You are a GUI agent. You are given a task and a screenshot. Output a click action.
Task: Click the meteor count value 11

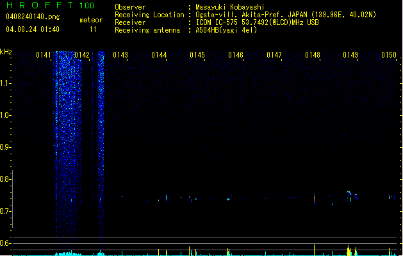pyautogui.click(x=93, y=29)
